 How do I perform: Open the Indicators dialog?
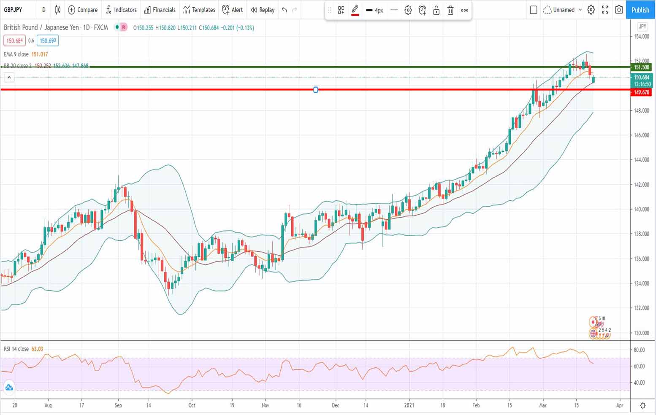[x=121, y=10]
